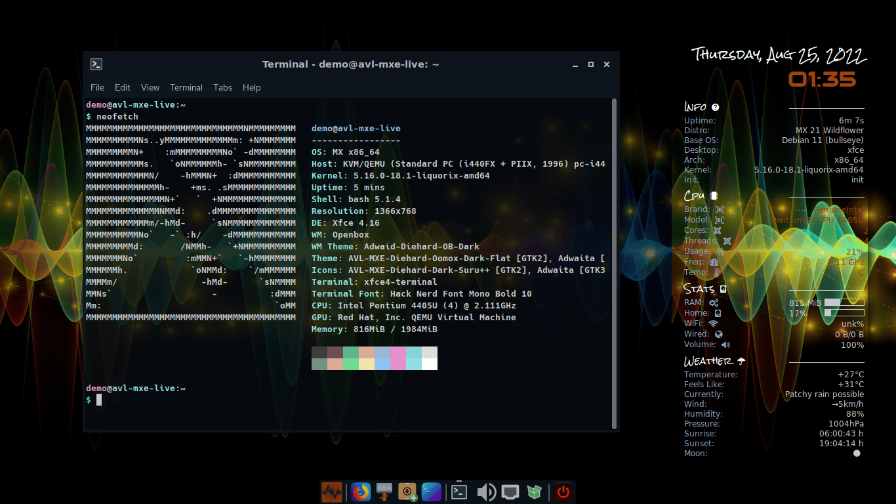This screenshot has height=504, width=896.
Task: Open the Terminal menu
Action: [186, 87]
